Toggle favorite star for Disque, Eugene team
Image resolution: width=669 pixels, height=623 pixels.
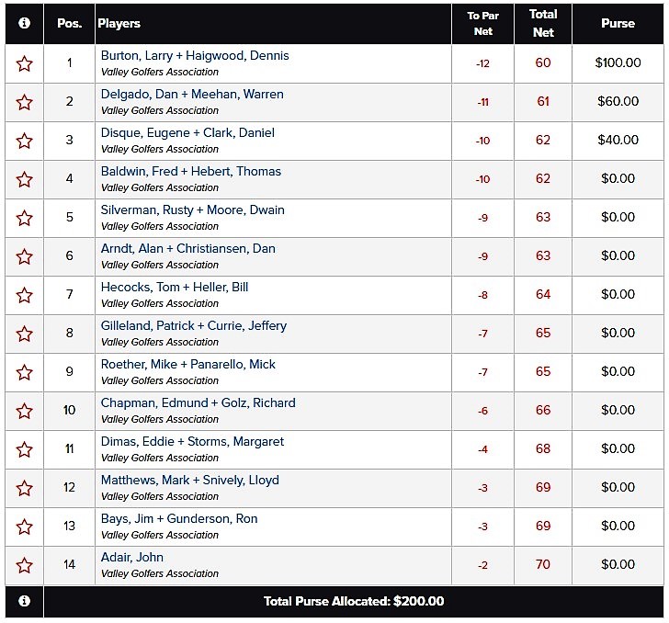click(x=24, y=142)
